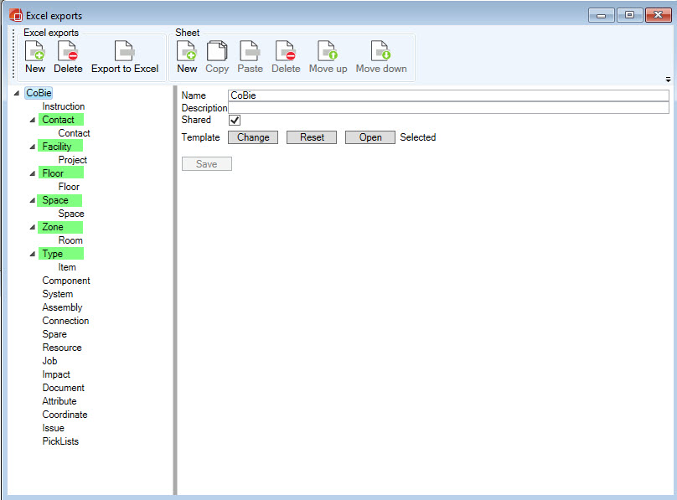Open the template with Open button

click(x=370, y=137)
